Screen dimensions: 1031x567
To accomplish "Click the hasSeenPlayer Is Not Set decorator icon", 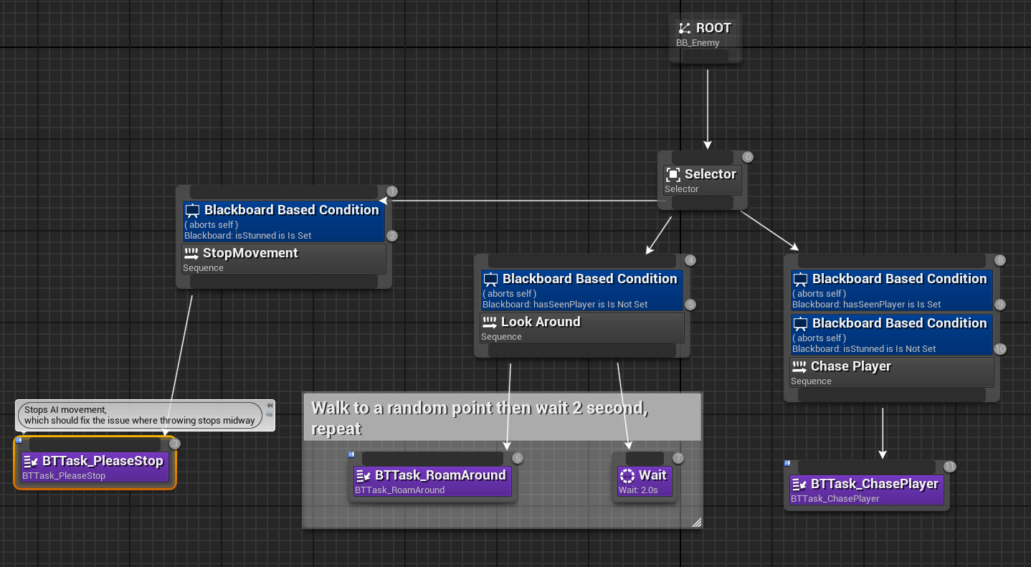I will [x=490, y=280].
